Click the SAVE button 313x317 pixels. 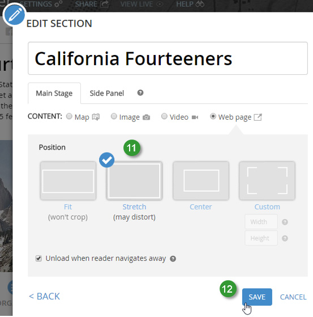coord(257,297)
